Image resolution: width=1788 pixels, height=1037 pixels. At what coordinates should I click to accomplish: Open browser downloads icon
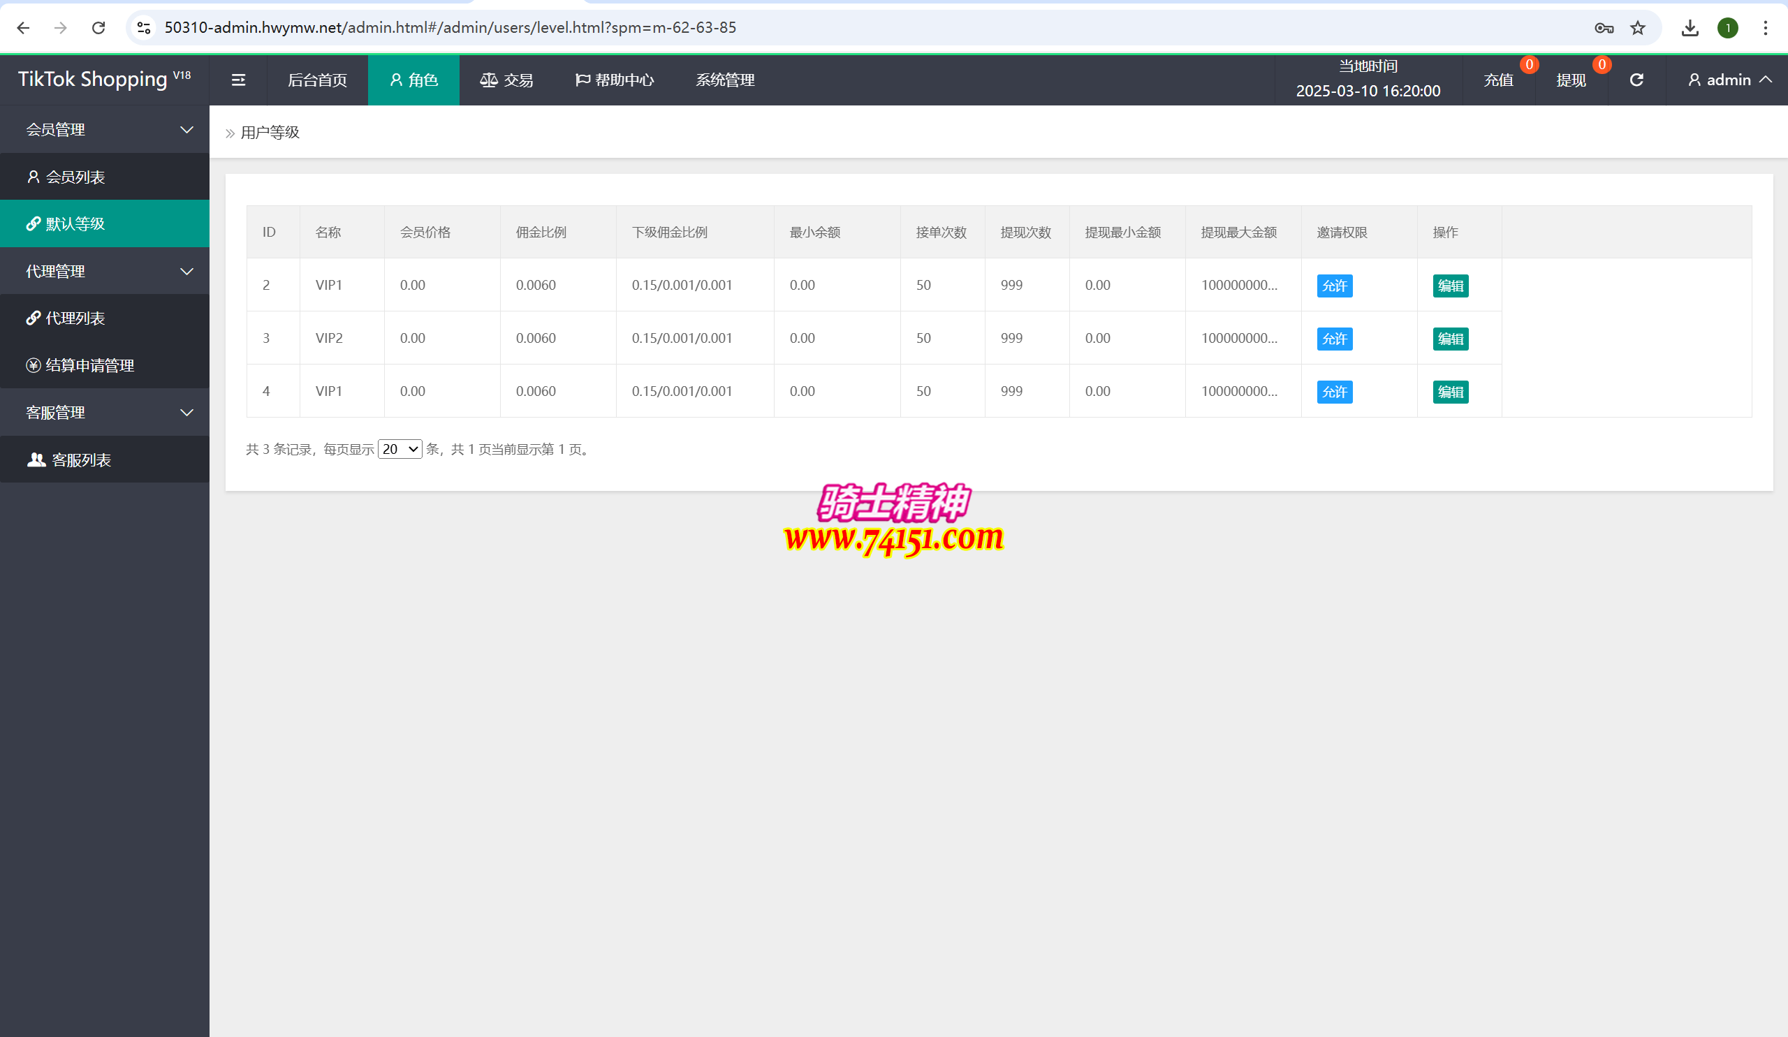pyautogui.click(x=1690, y=28)
